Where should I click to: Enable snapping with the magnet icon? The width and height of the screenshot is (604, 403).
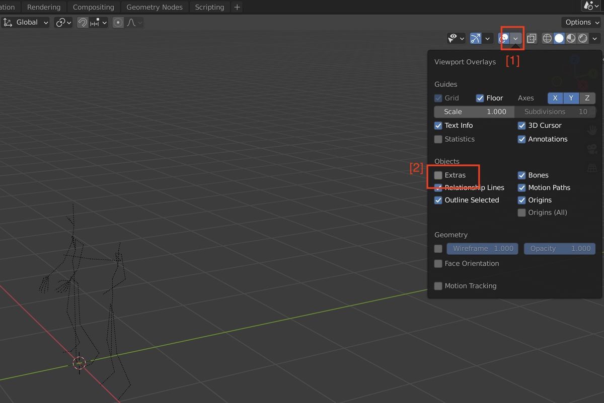click(82, 22)
